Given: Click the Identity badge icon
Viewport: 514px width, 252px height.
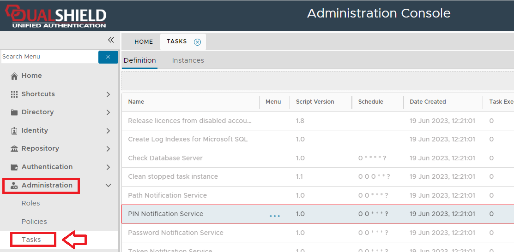Looking at the screenshot, I should click(14, 131).
